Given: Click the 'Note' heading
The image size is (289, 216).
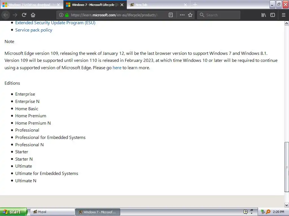Looking at the screenshot, I should click(9, 42).
